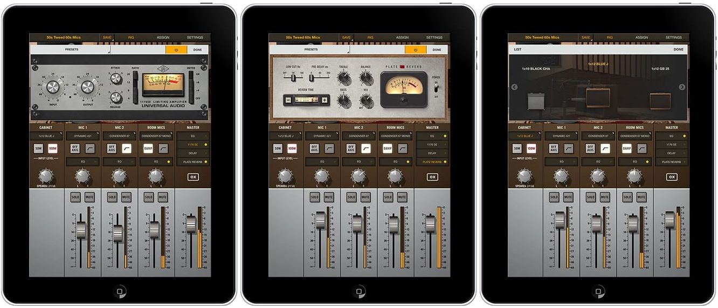Click the Master fader handle on the left iPad
Image resolution: width=718 pixels, height=308 pixels.
(191, 223)
